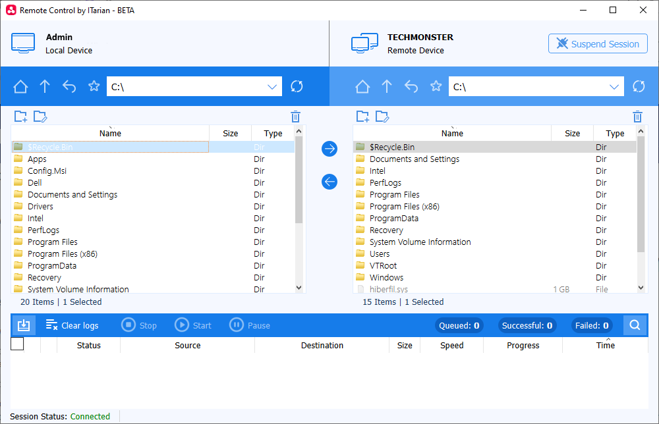Open favorites star in local pane
Screen dimensions: 659x424
(x=94, y=86)
